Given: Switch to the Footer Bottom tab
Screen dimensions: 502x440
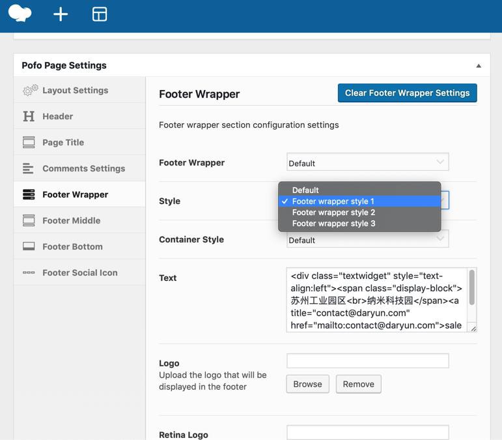Looking at the screenshot, I should [72, 246].
